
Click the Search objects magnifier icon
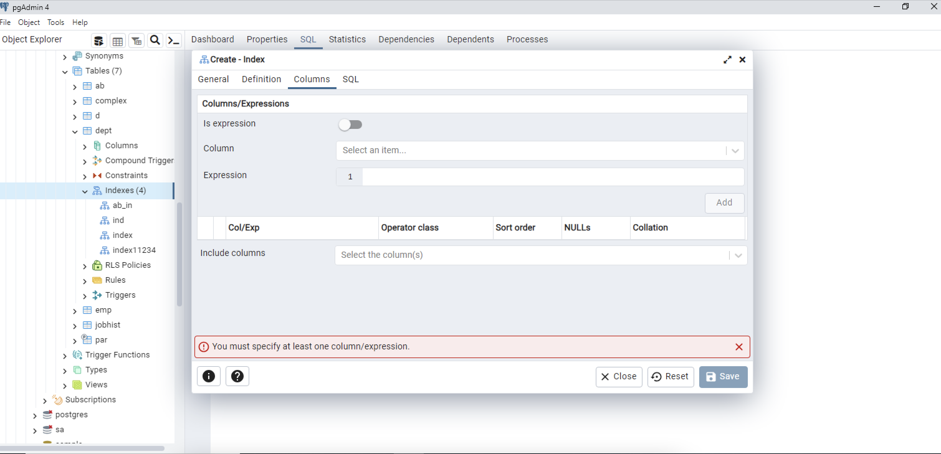click(155, 40)
